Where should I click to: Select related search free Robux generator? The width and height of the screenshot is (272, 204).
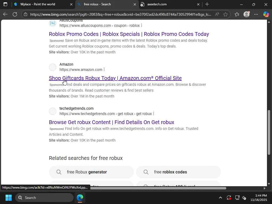pos(91,172)
